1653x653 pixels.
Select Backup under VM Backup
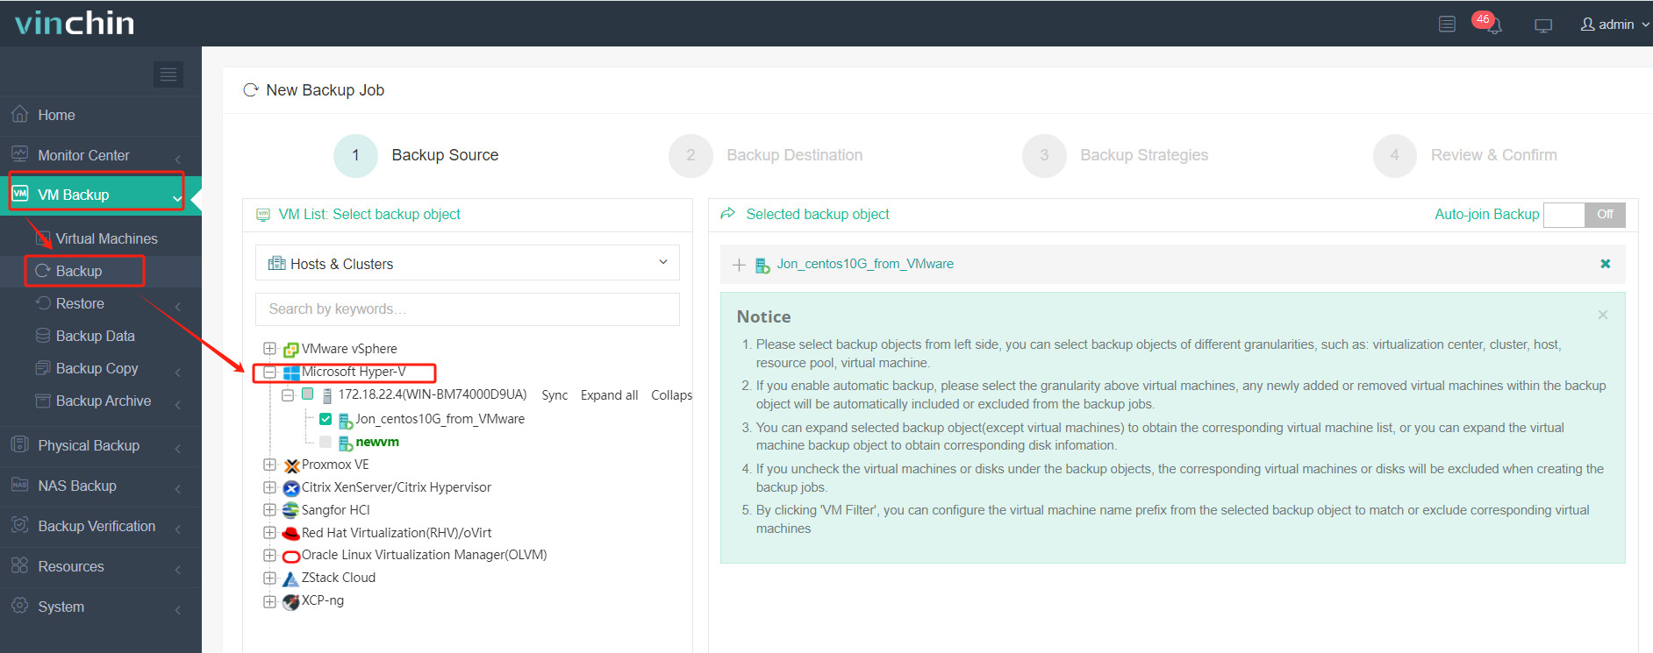[79, 271]
